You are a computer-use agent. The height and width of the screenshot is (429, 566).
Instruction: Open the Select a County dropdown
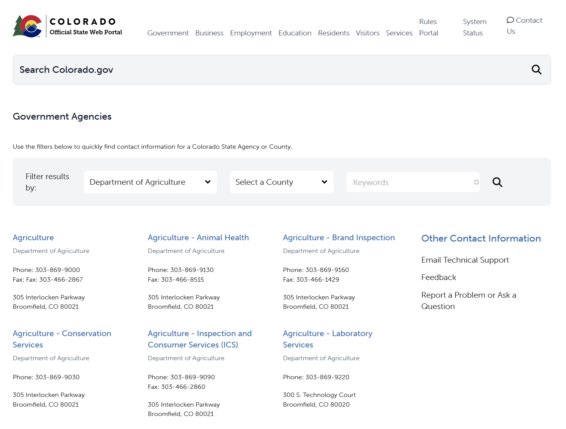[281, 182]
